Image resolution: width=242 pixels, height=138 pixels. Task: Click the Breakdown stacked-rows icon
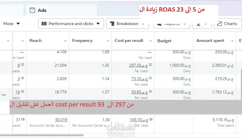pos(112,24)
